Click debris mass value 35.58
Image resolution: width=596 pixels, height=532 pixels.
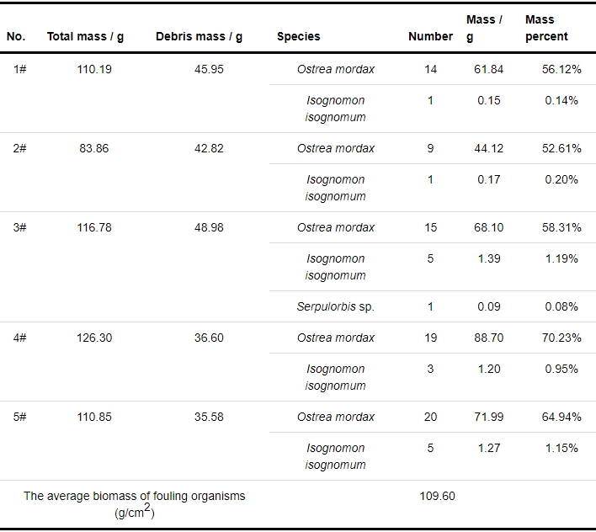pyautogui.click(x=209, y=417)
